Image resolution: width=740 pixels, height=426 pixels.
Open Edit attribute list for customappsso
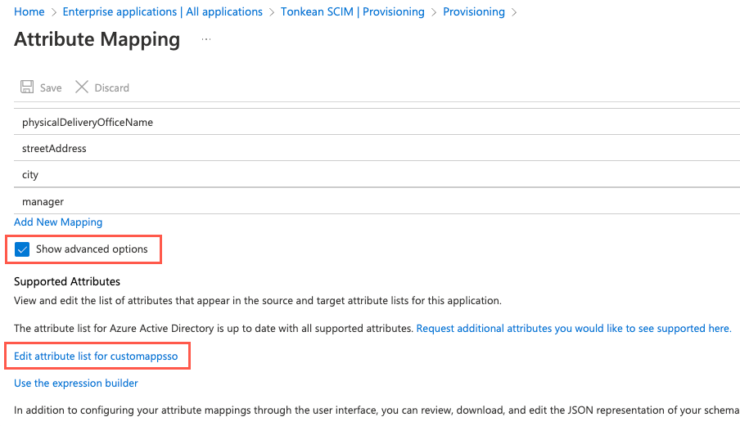tap(96, 356)
